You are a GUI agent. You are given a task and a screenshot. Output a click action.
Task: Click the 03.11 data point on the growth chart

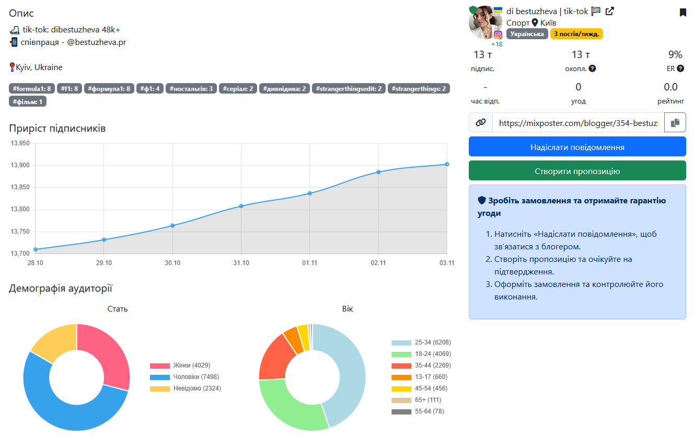(447, 164)
